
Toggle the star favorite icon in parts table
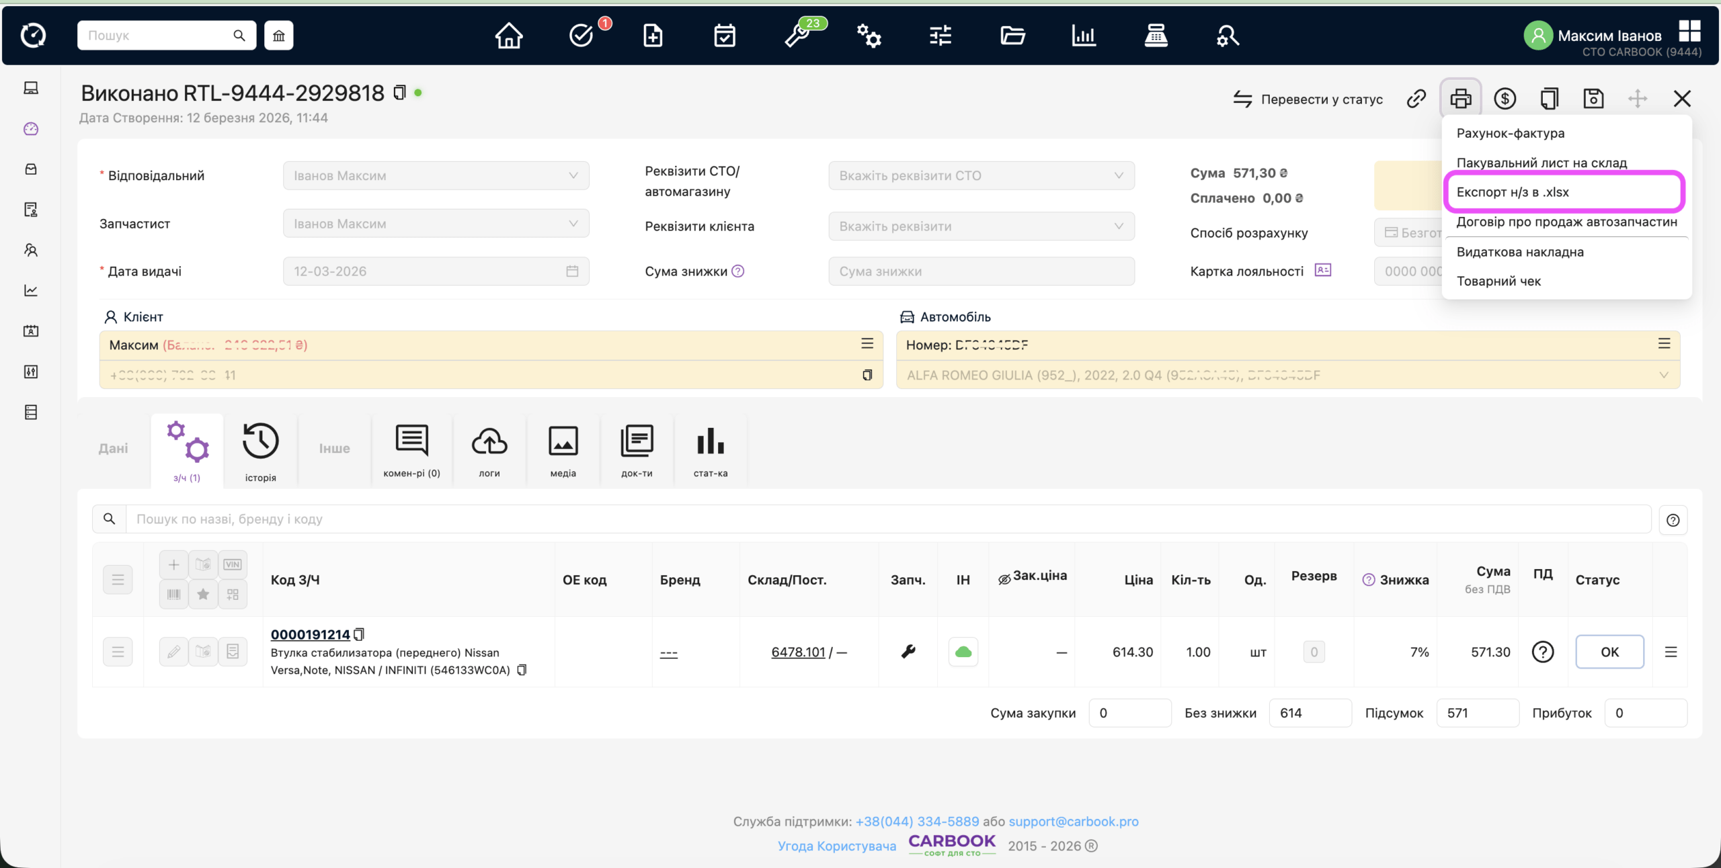(203, 594)
